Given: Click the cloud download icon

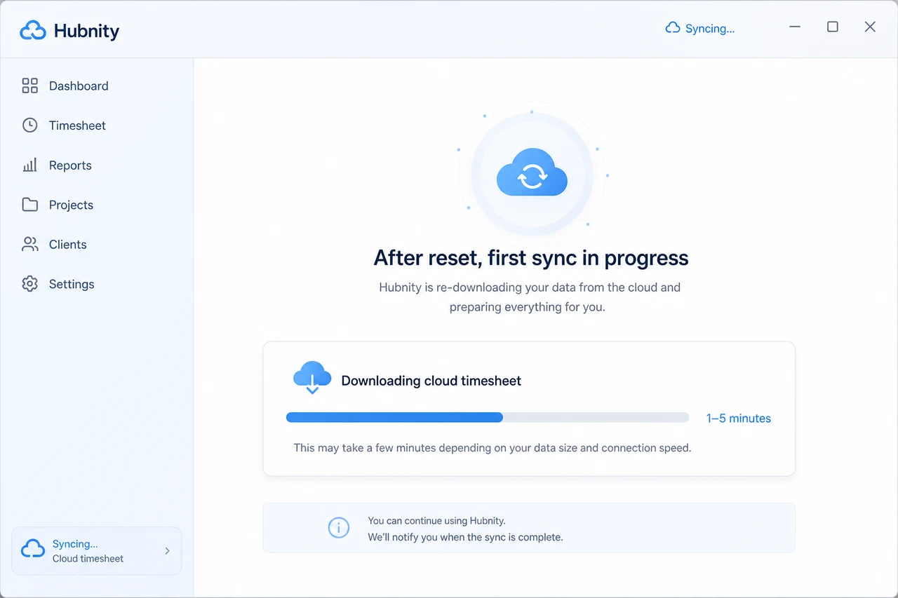Looking at the screenshot, I should [312, 377].
